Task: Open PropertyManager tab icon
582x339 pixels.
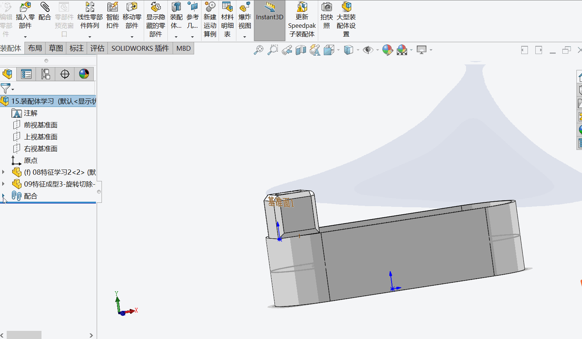Action: (x=26, y=74)
